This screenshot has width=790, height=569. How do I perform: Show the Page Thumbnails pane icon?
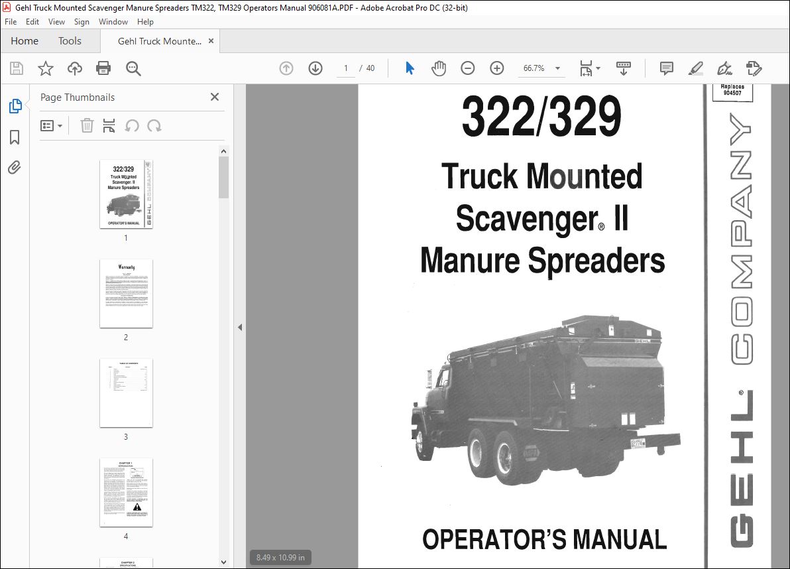point(15,106)
